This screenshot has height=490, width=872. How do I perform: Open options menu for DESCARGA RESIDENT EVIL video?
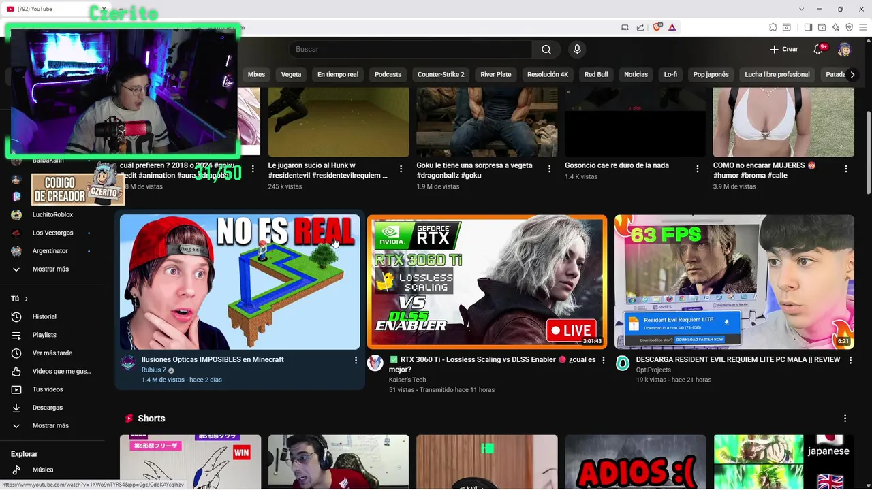point(850,360)
